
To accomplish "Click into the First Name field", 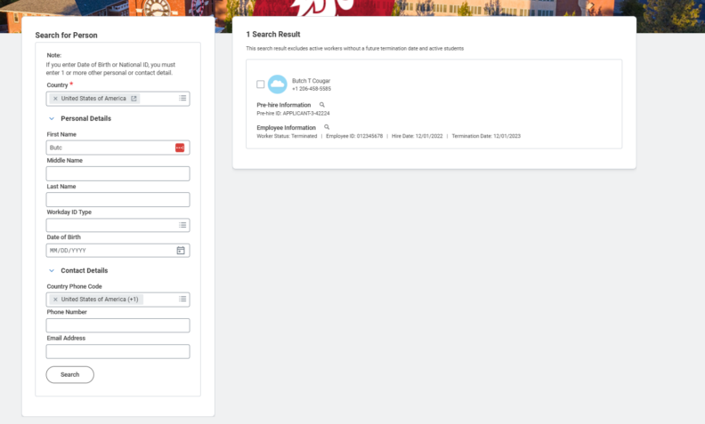I will pos(107,148).
